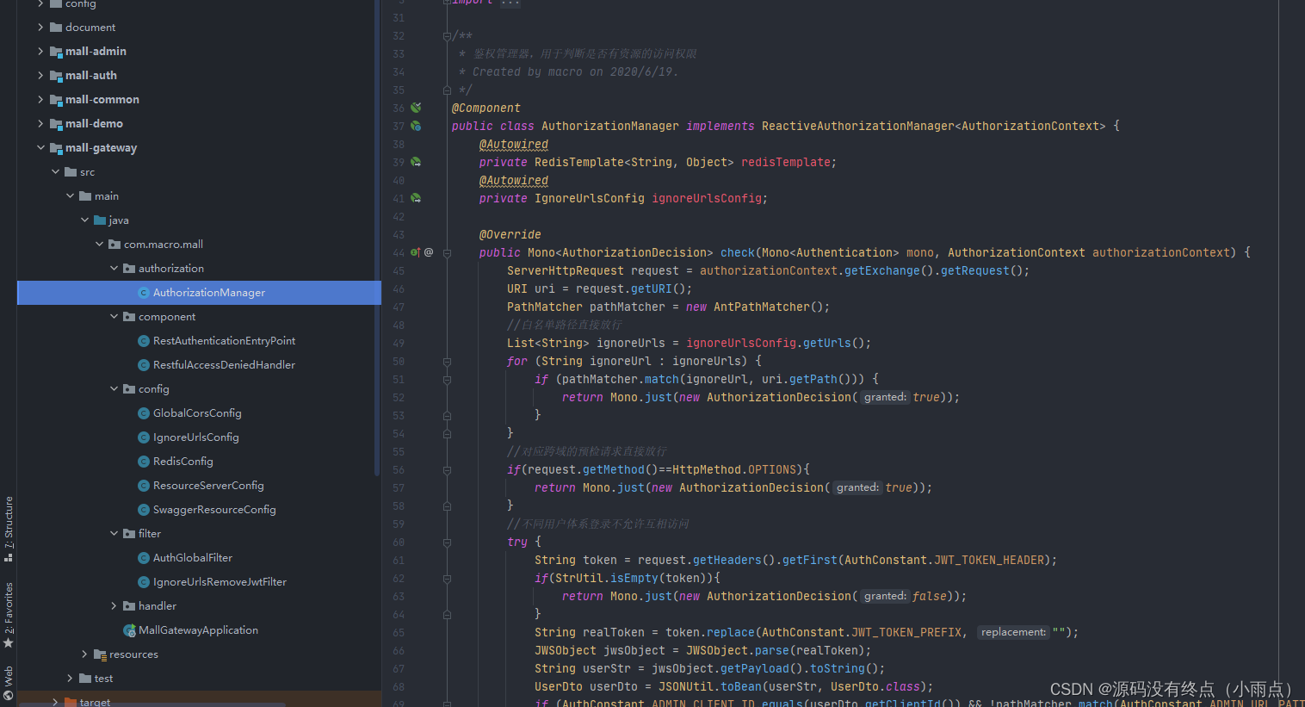Collapse the config package under com.macro.mall
The width and height of the screenshot is (1305, 707).
pyautogui.click(x=114, y=389)
